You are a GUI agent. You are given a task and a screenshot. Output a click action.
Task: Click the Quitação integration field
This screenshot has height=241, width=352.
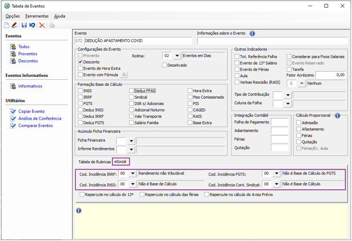pyautogui.click(x=279, y=148)
